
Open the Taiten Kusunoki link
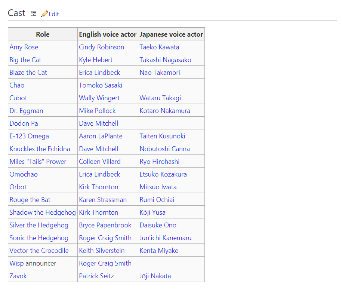click(x=162, y=136)
